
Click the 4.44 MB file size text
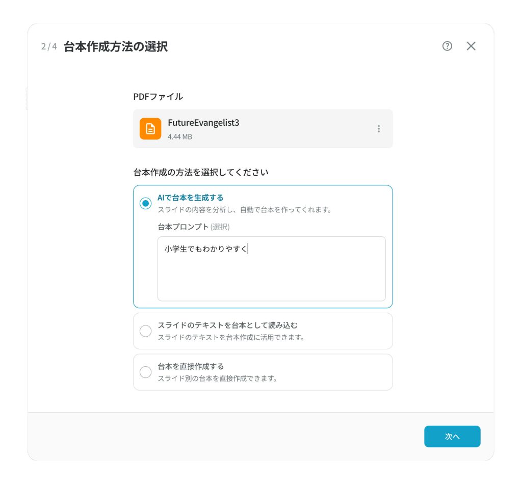click(180, 136)
